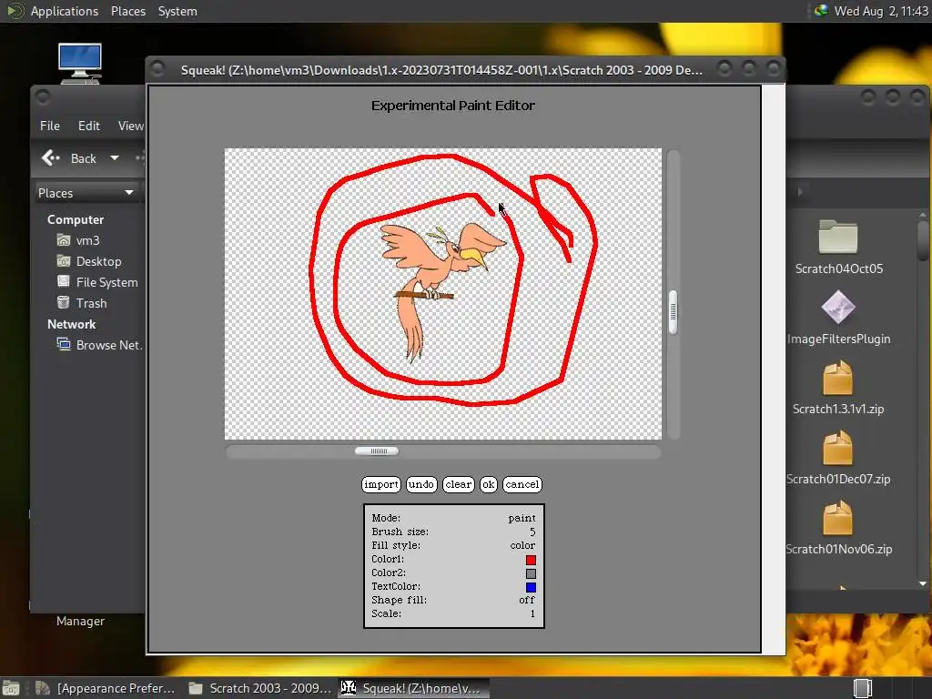932x699 pixels.
Task: Select the Scratch01Nov06.zip archive icon
Action: tap(838, 518)
